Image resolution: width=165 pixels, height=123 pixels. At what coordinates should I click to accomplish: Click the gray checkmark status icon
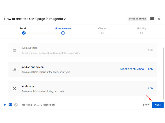pos(16,105)
